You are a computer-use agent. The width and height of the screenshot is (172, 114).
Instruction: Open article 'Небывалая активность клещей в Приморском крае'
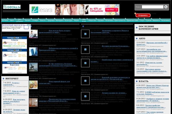[x=58, y=49]
